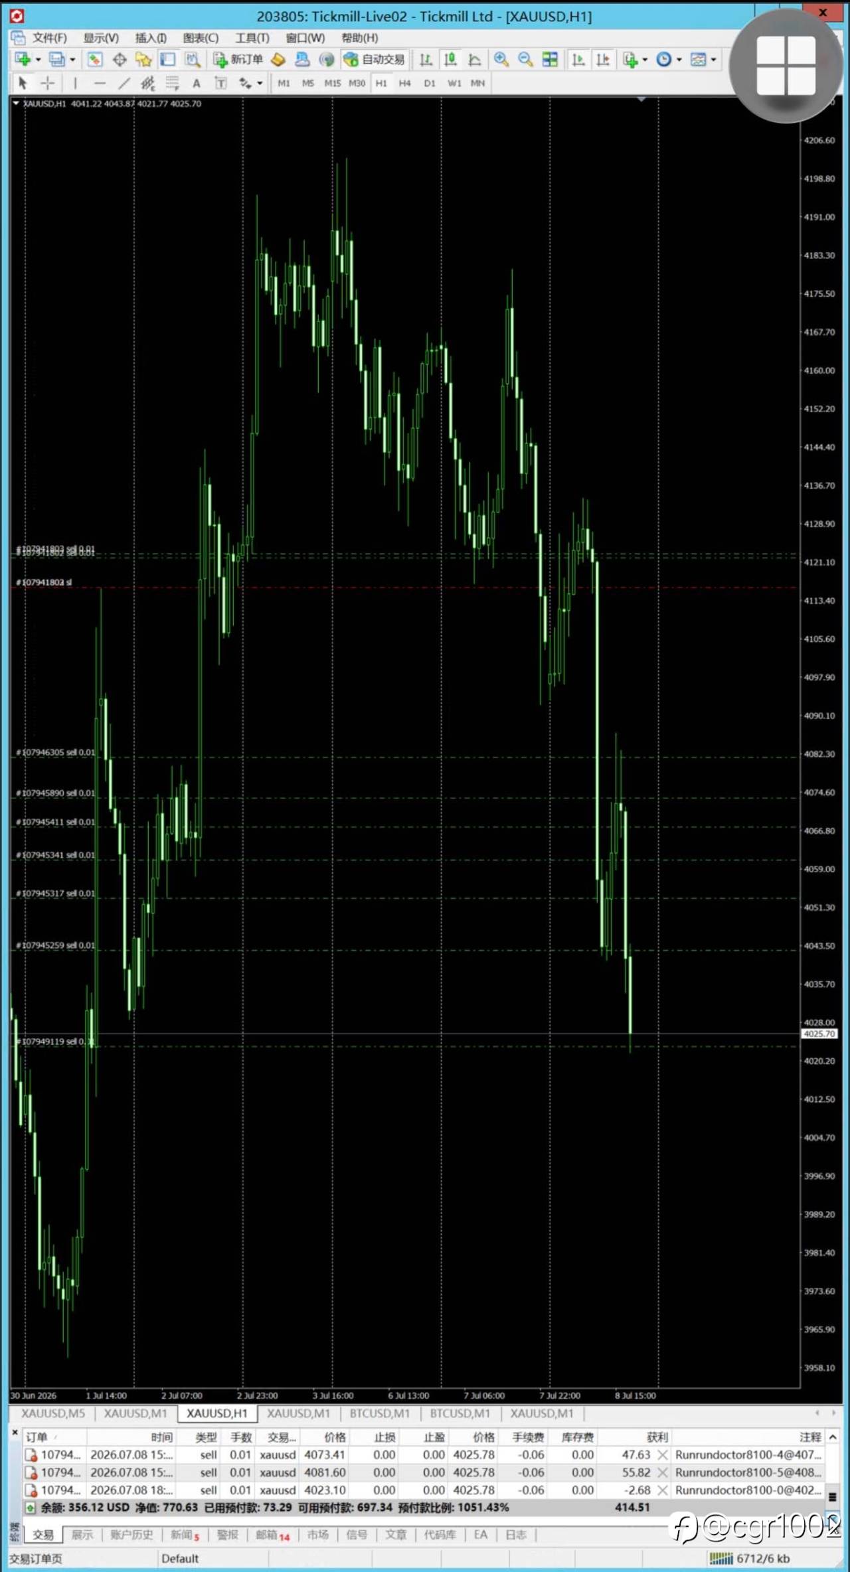Click the 4025.70 current price label
This screenshot has height=1572, width=850.
(x=819, y=1034)
